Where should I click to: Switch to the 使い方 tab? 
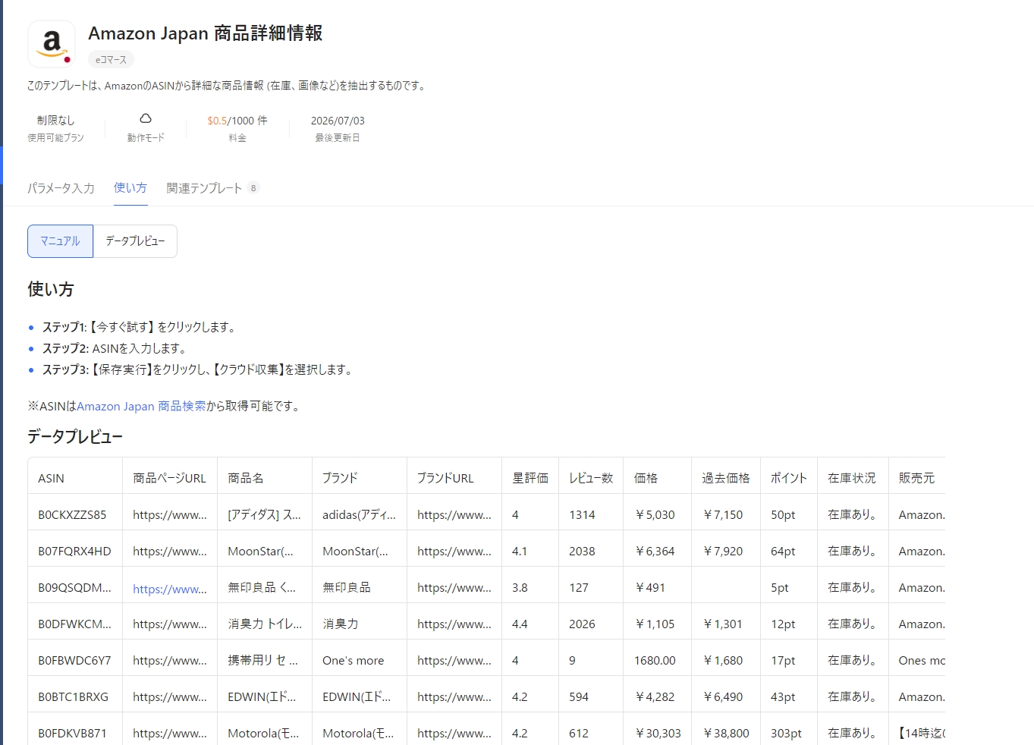130,187
